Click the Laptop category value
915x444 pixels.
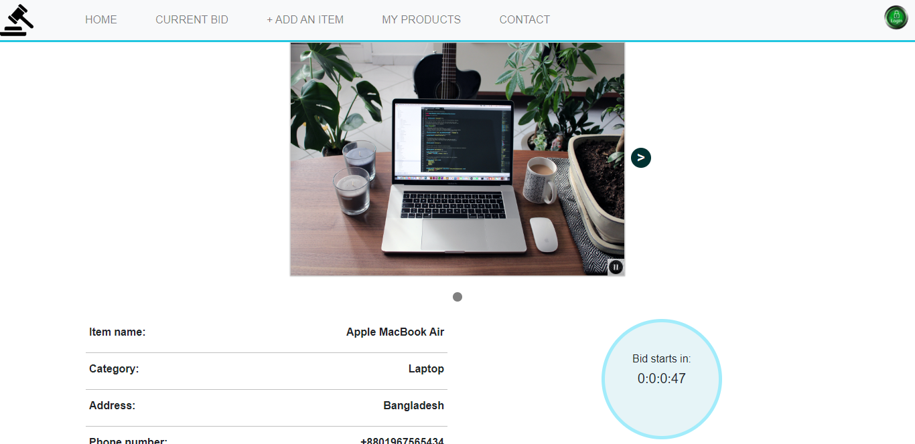tap(426, 368)
